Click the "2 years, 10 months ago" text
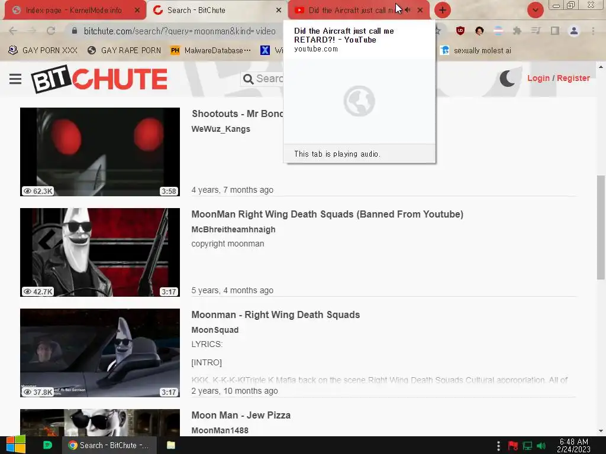This screenshot has width=606, height=454. (234, 391)
